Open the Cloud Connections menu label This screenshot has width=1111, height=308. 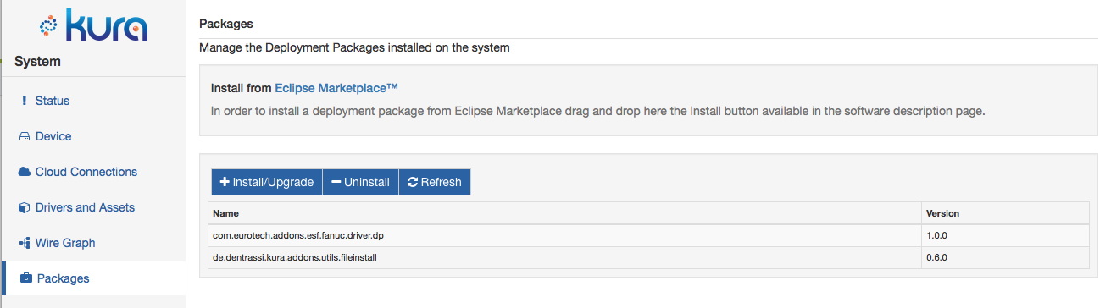pos(86,172)
